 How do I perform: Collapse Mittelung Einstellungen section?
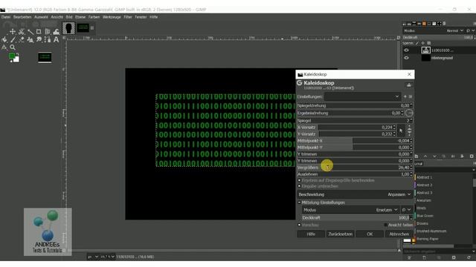299,202
